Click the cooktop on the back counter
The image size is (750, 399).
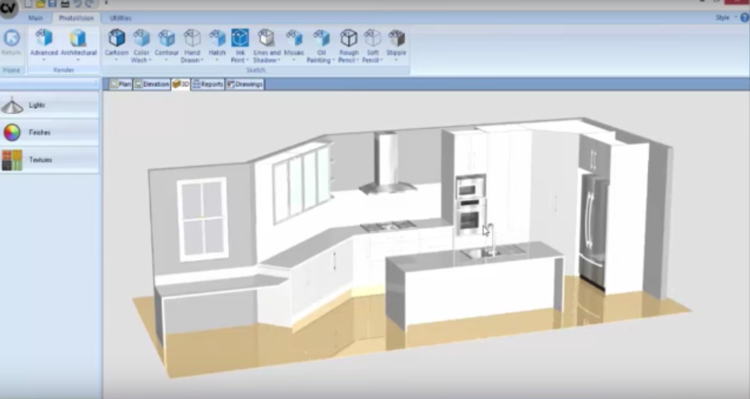[x=387, y=225]
